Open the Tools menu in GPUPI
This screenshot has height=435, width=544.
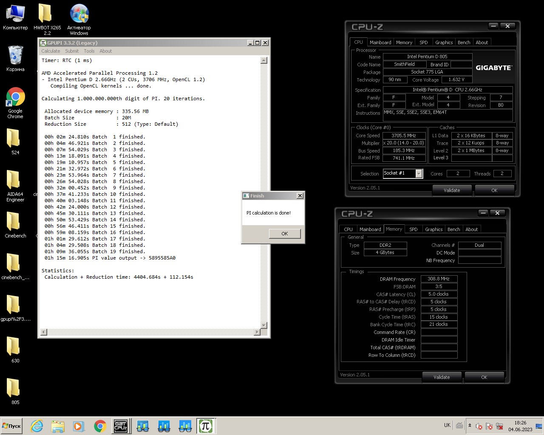pyautogui.click(x=89, y=51)
